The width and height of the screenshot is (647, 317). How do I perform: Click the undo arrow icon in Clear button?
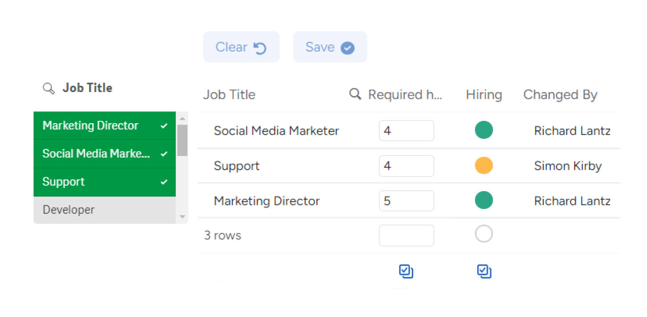click(x=260, y=48)
